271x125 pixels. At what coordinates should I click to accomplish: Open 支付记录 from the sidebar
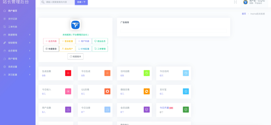tap(12, 19)
